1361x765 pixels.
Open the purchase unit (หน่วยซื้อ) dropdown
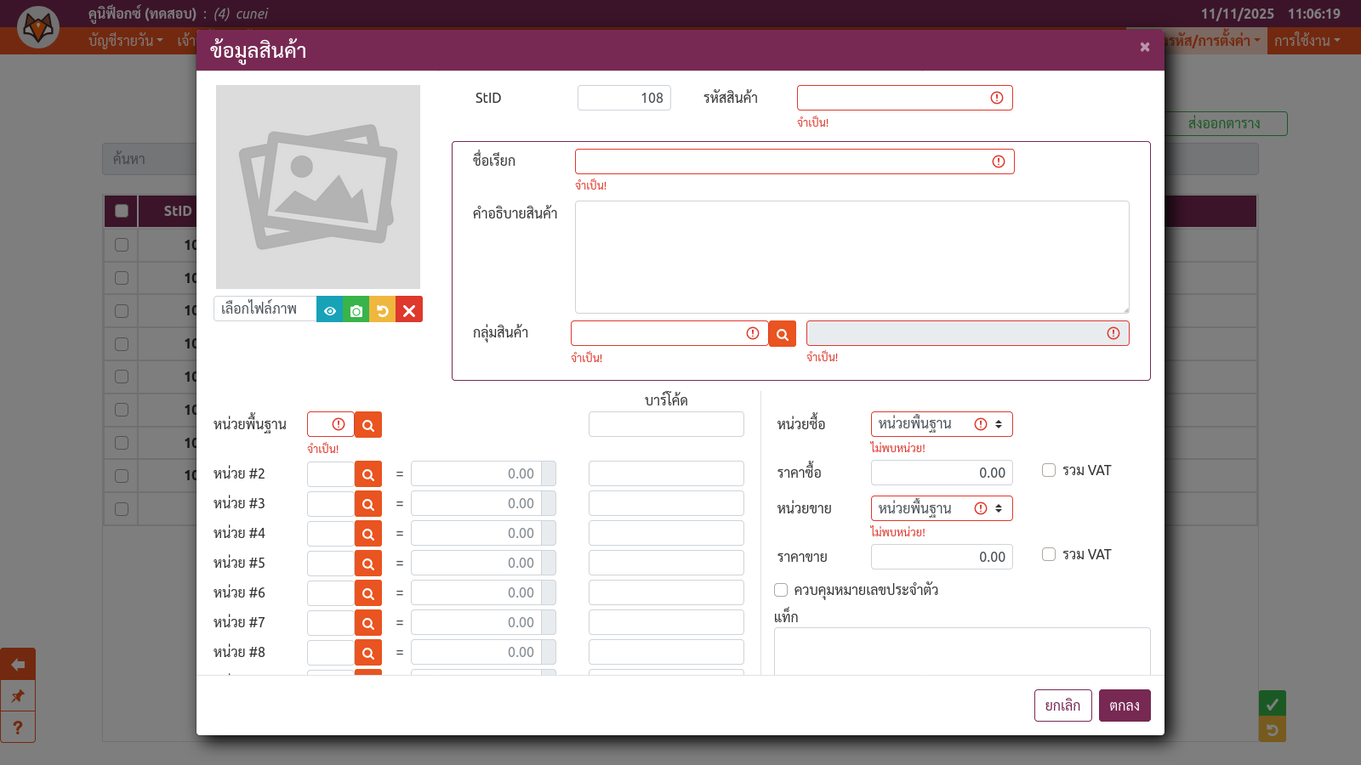[x=941, y=424]
